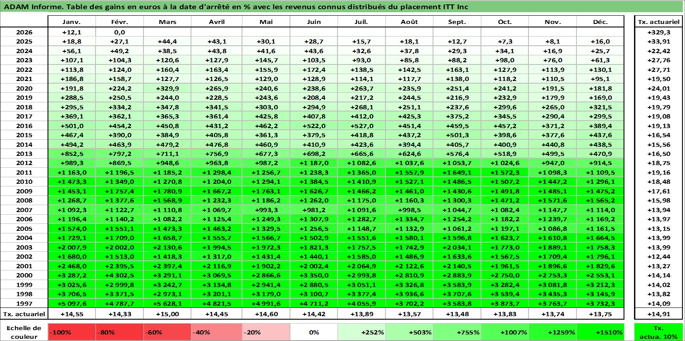Click the title 'ADAM Informe' header bar

(x=342, y=7)
